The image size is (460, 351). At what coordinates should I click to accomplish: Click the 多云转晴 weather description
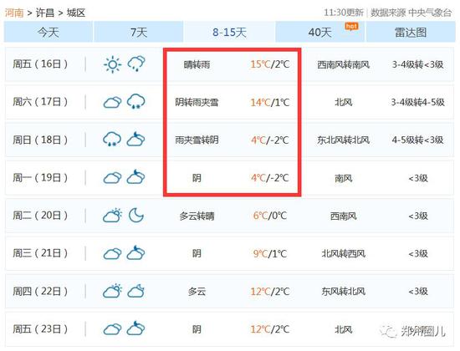(x=197, y=216)
